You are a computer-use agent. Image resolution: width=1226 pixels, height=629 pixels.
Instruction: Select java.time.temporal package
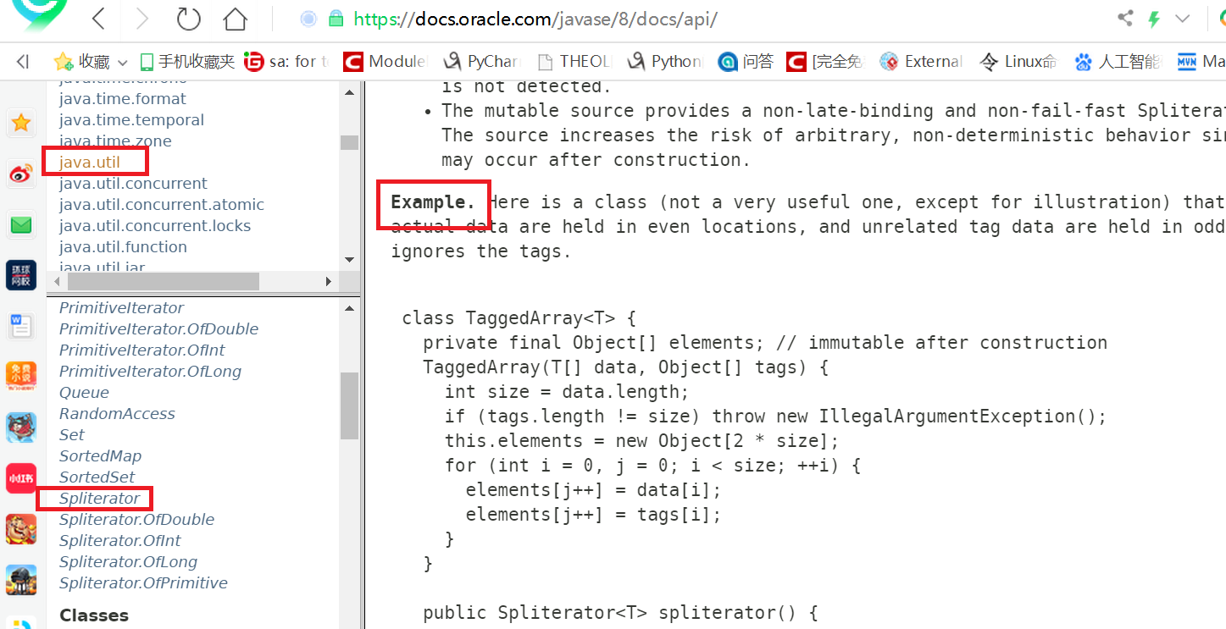pyautogui.click(x=131, y=120)
